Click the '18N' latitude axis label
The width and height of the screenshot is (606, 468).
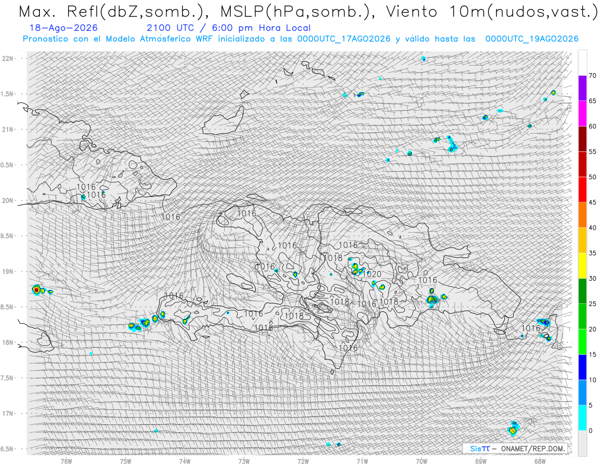7,342
